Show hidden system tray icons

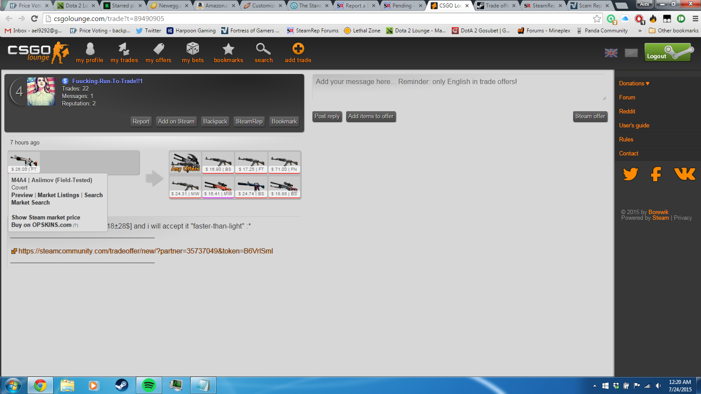click(x=595, y=386)
